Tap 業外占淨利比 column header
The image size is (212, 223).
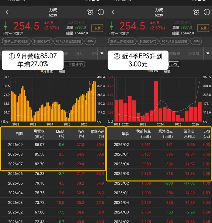[x=189, y=134]
